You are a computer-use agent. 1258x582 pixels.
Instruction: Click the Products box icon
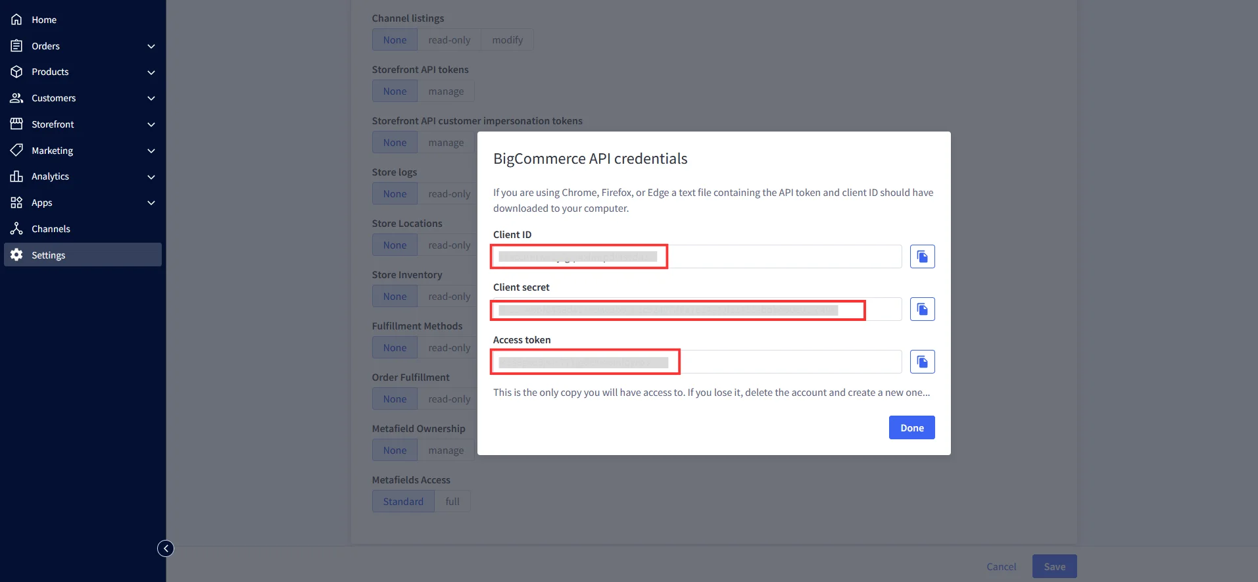[x=16, y=72]
